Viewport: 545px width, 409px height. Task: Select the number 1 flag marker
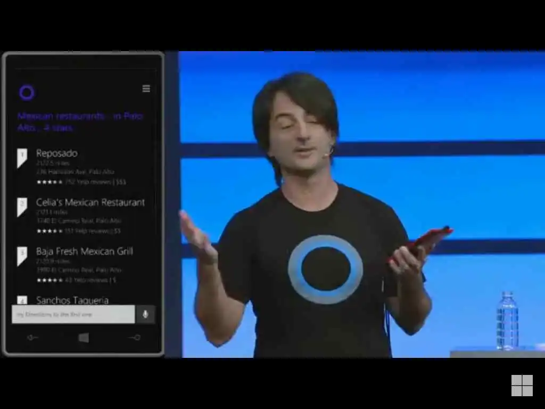[x=22, y=158]
